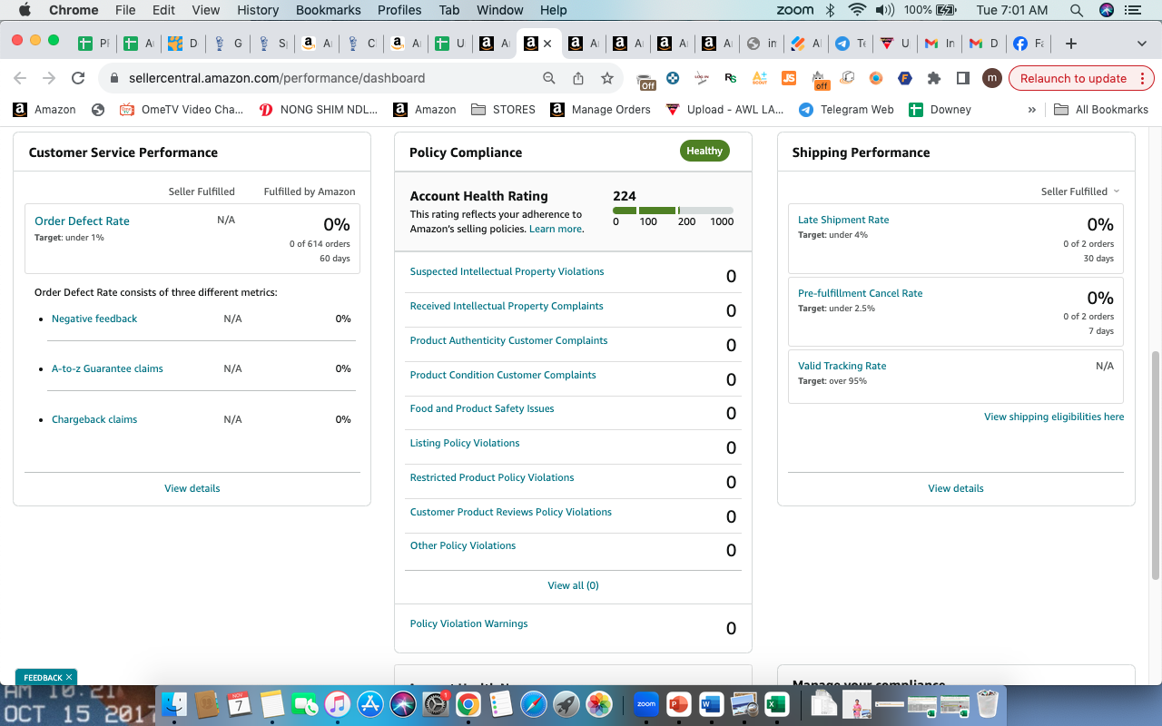1162x726 pixels.
Task: Open the RS extension icon
Action: pyautogui.click(x=731, y=78)
